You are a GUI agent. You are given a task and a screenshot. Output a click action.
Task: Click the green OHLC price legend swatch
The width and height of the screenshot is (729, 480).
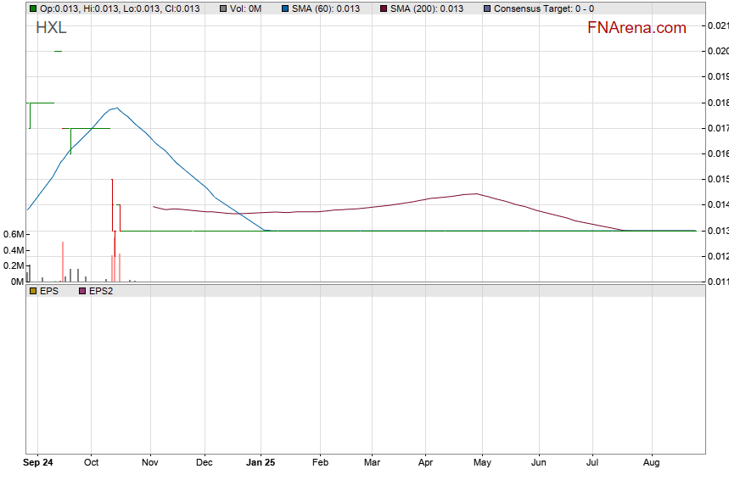tap(32, 8)
